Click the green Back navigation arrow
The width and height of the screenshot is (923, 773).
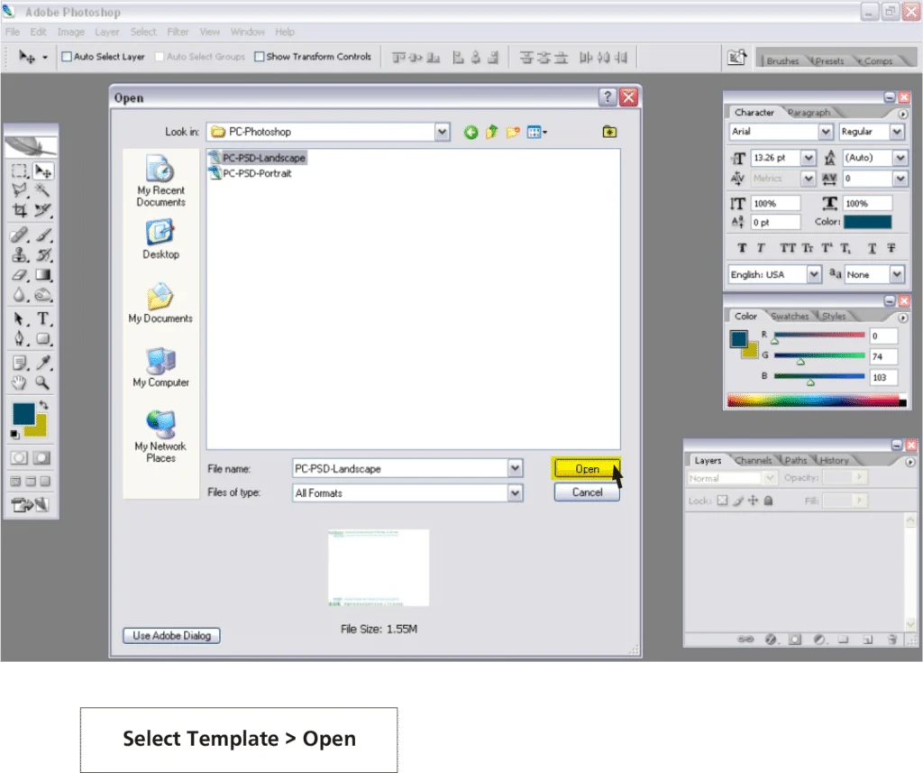click(471, 133)
